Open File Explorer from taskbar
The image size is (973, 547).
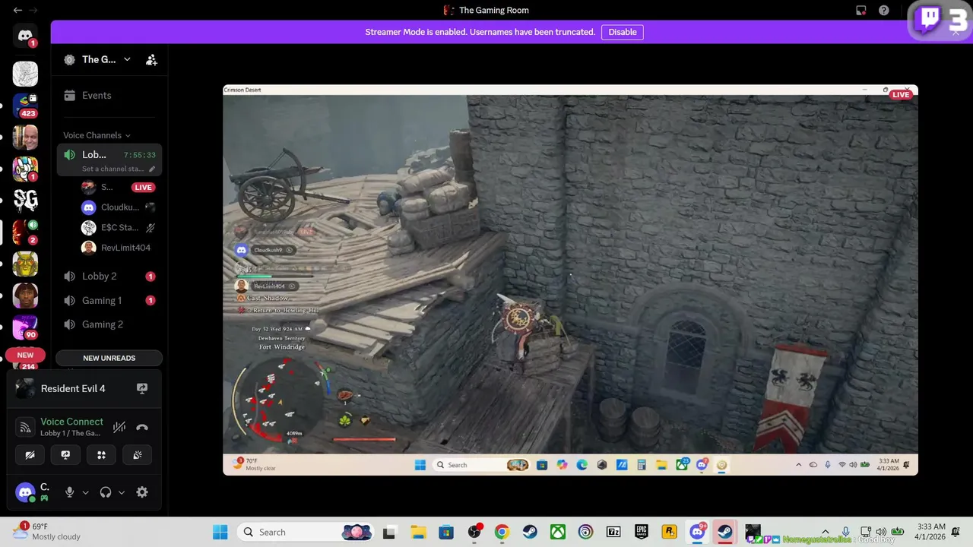pos(418,532)
